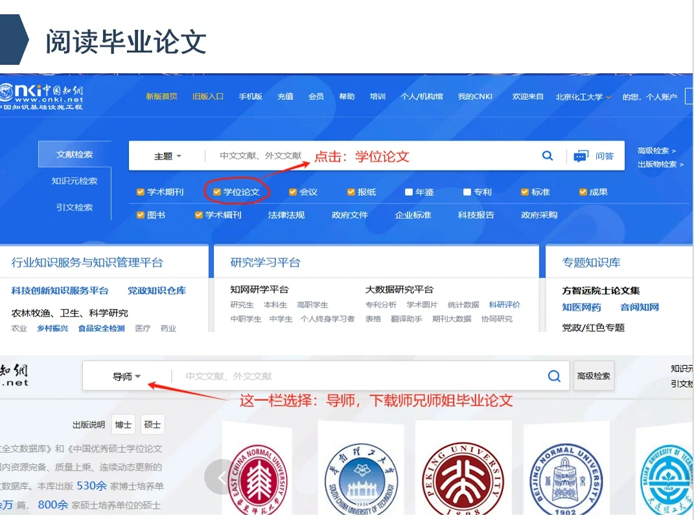694x520 pixels.
Task: Toggle the 学术期刊 checkbox
Action: click(141, 192)
